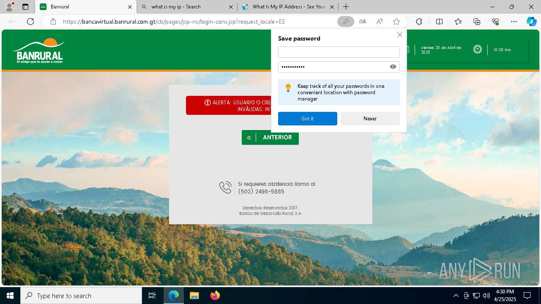
Task: Open File Explorer from the taskbar
Action: tap(194, 296)
